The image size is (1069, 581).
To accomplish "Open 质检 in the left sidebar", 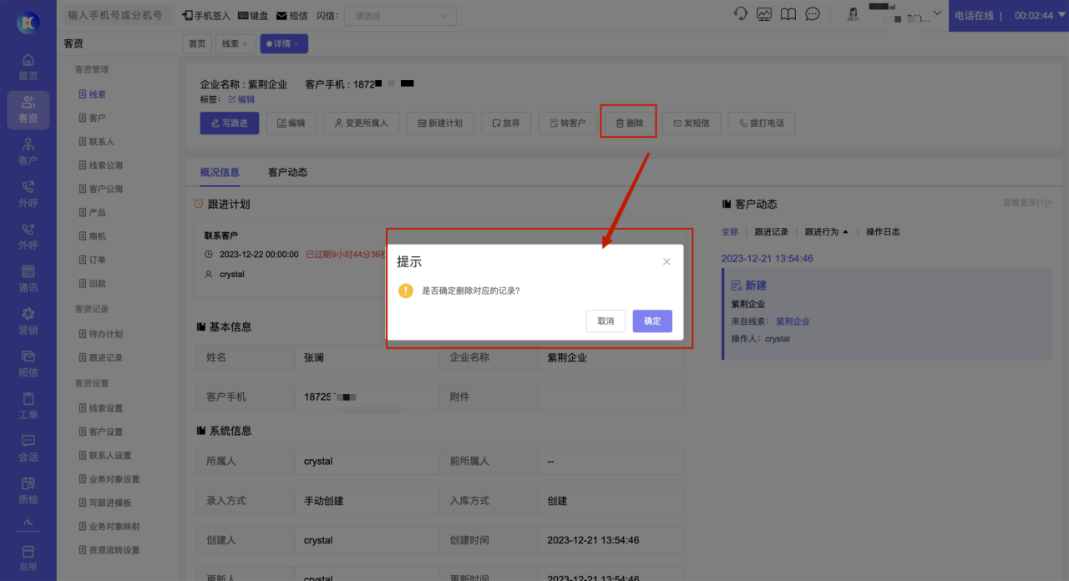I will point(28,491).
